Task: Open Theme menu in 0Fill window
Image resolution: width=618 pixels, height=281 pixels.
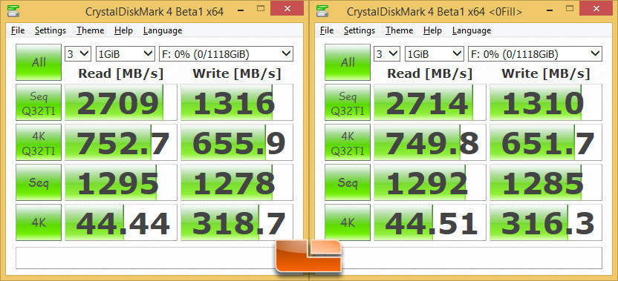Action: 400,30
